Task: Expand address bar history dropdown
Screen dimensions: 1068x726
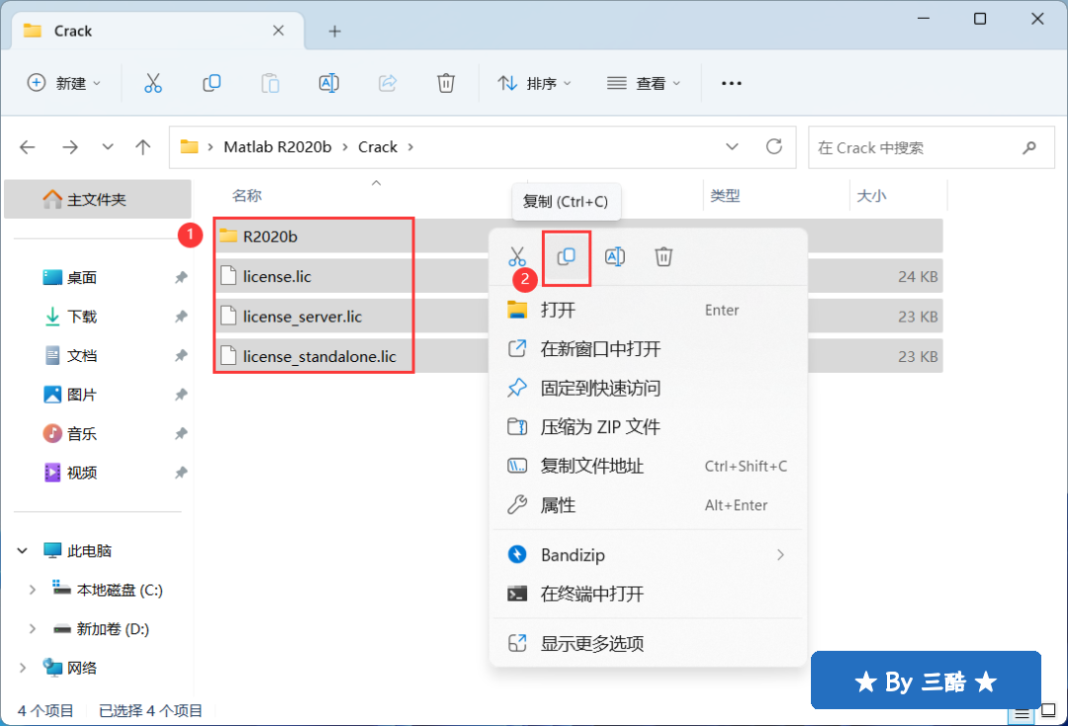Action: pos(732,147)
